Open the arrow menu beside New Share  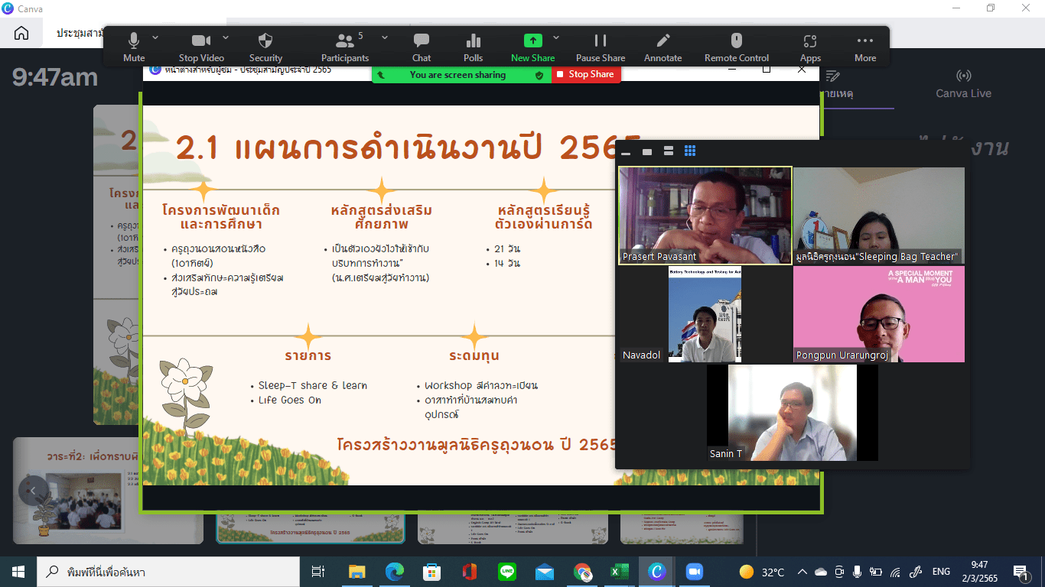[556, 37]
